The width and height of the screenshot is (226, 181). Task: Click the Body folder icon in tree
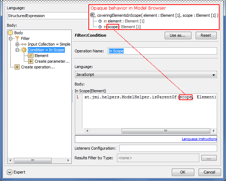coord(10,33)
